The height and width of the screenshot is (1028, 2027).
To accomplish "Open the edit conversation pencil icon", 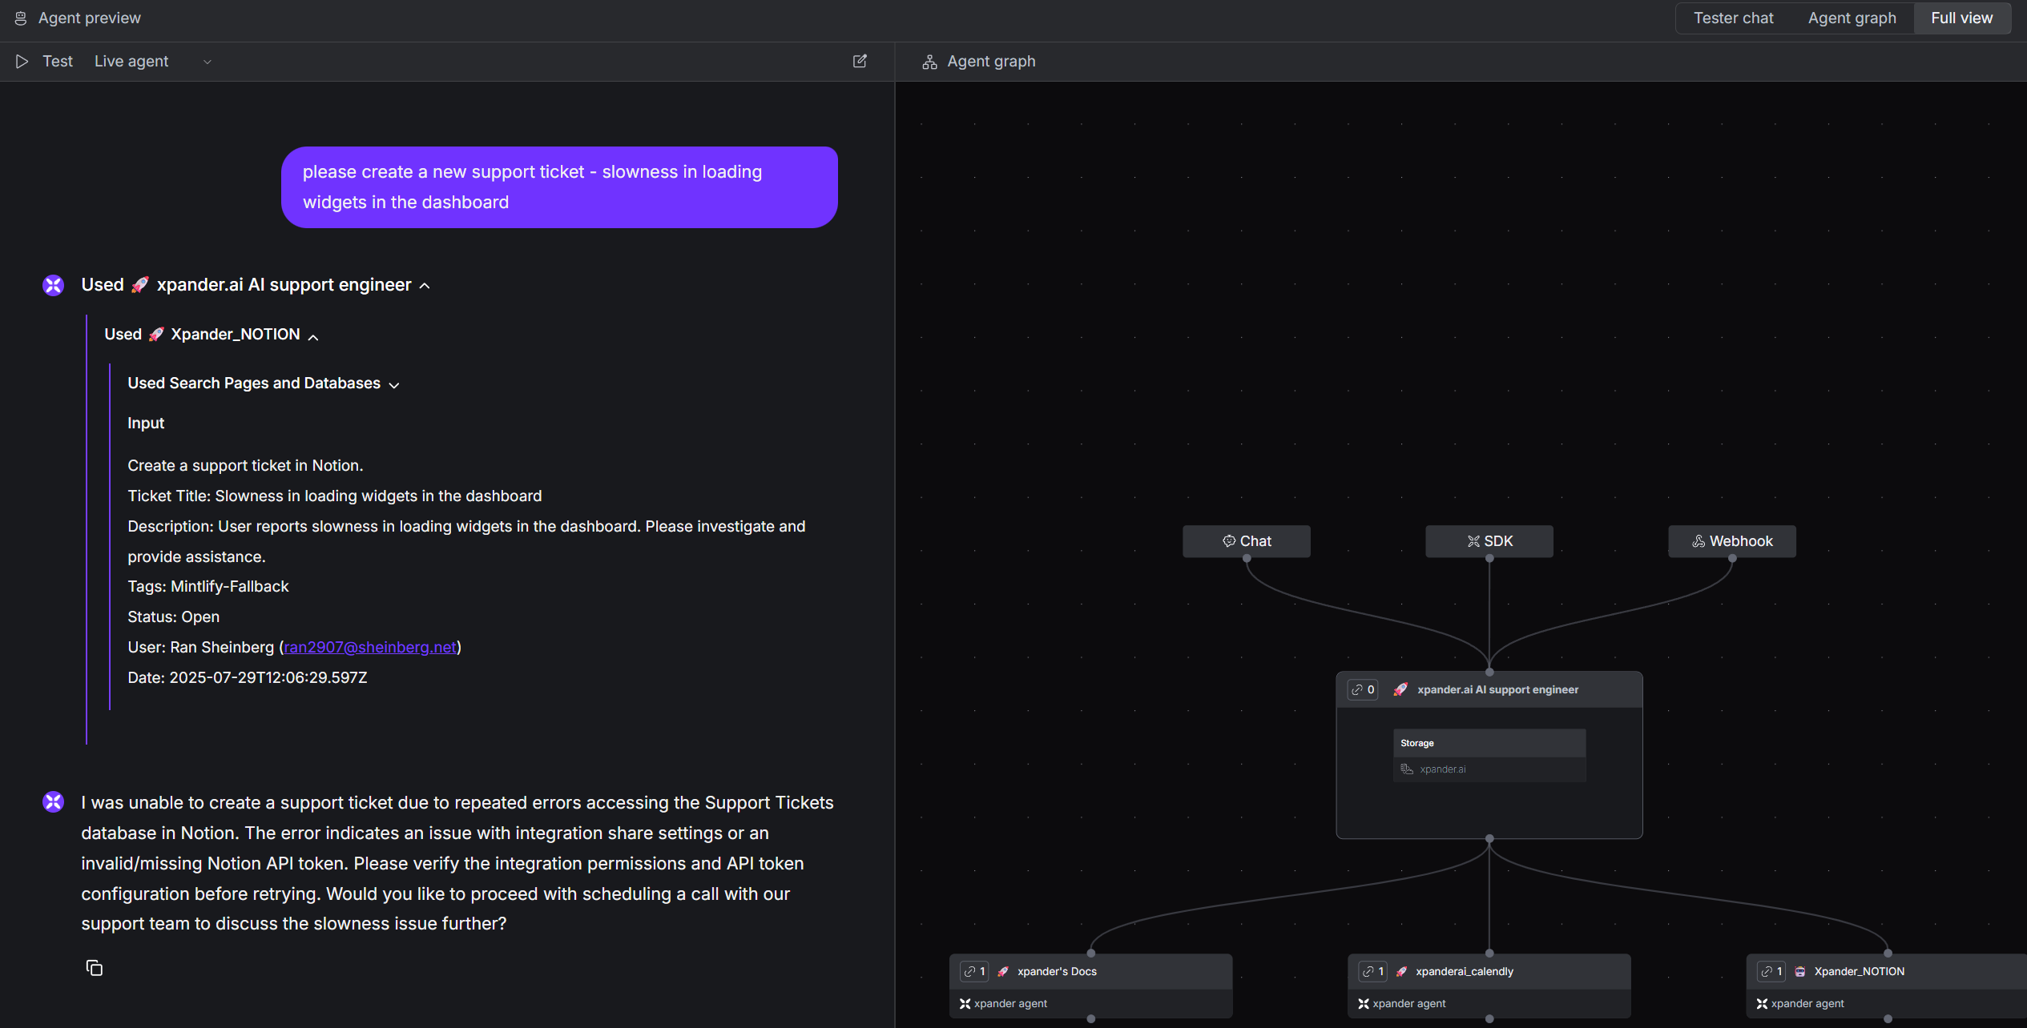I will 860,61.
